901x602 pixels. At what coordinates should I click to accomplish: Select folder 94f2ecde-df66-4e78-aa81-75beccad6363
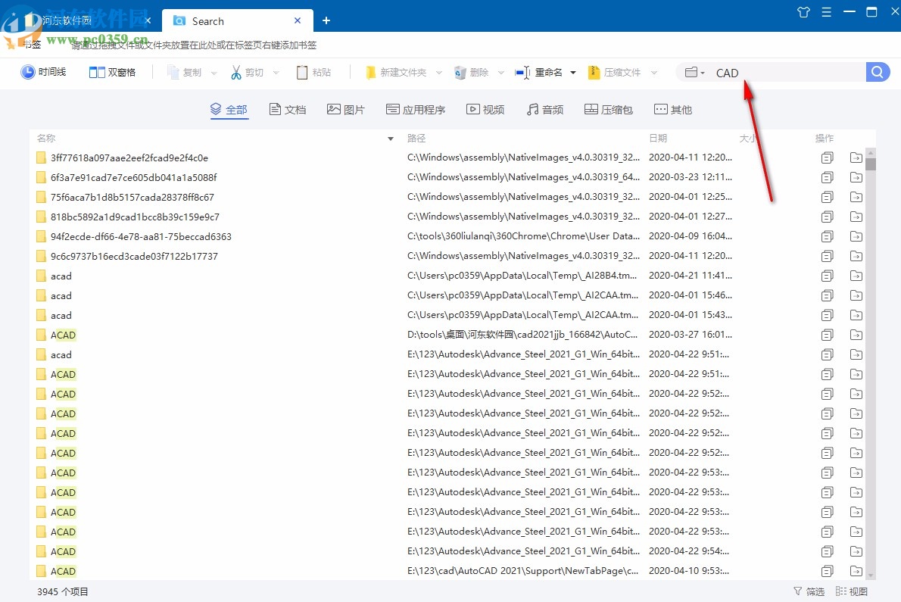141,237
